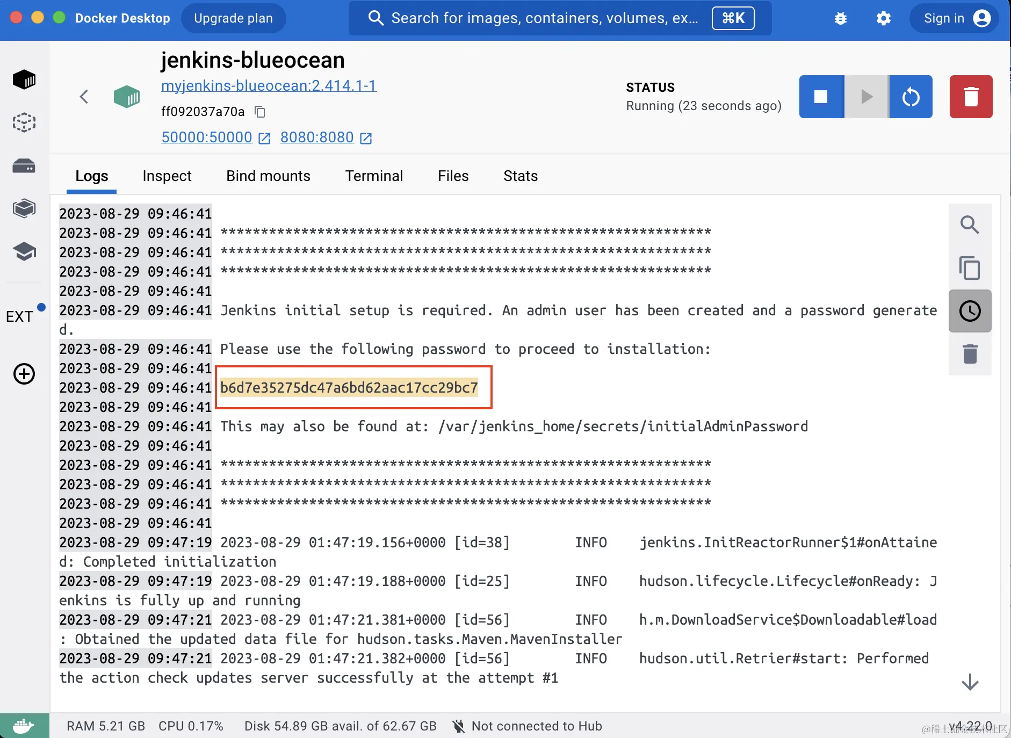Click the Running (23 seconds ago) status
The width and height of the screenshot is (1011, 738).
704,106
